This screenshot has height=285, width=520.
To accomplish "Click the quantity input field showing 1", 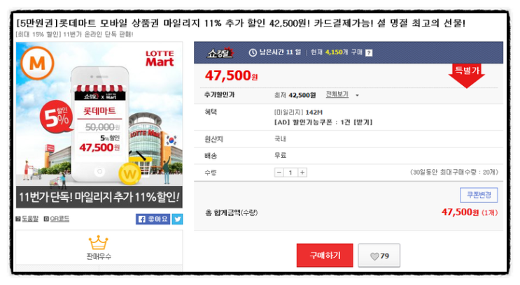I will tap(290, 173).
